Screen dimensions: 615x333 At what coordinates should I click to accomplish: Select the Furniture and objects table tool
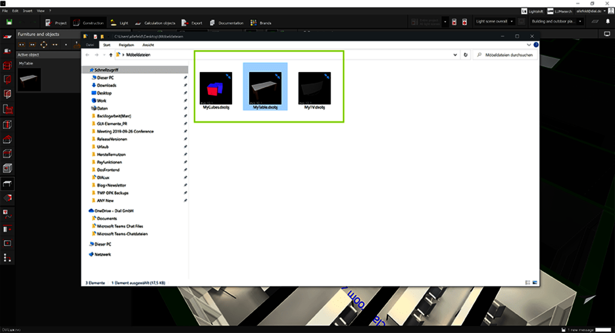point(7,184)
